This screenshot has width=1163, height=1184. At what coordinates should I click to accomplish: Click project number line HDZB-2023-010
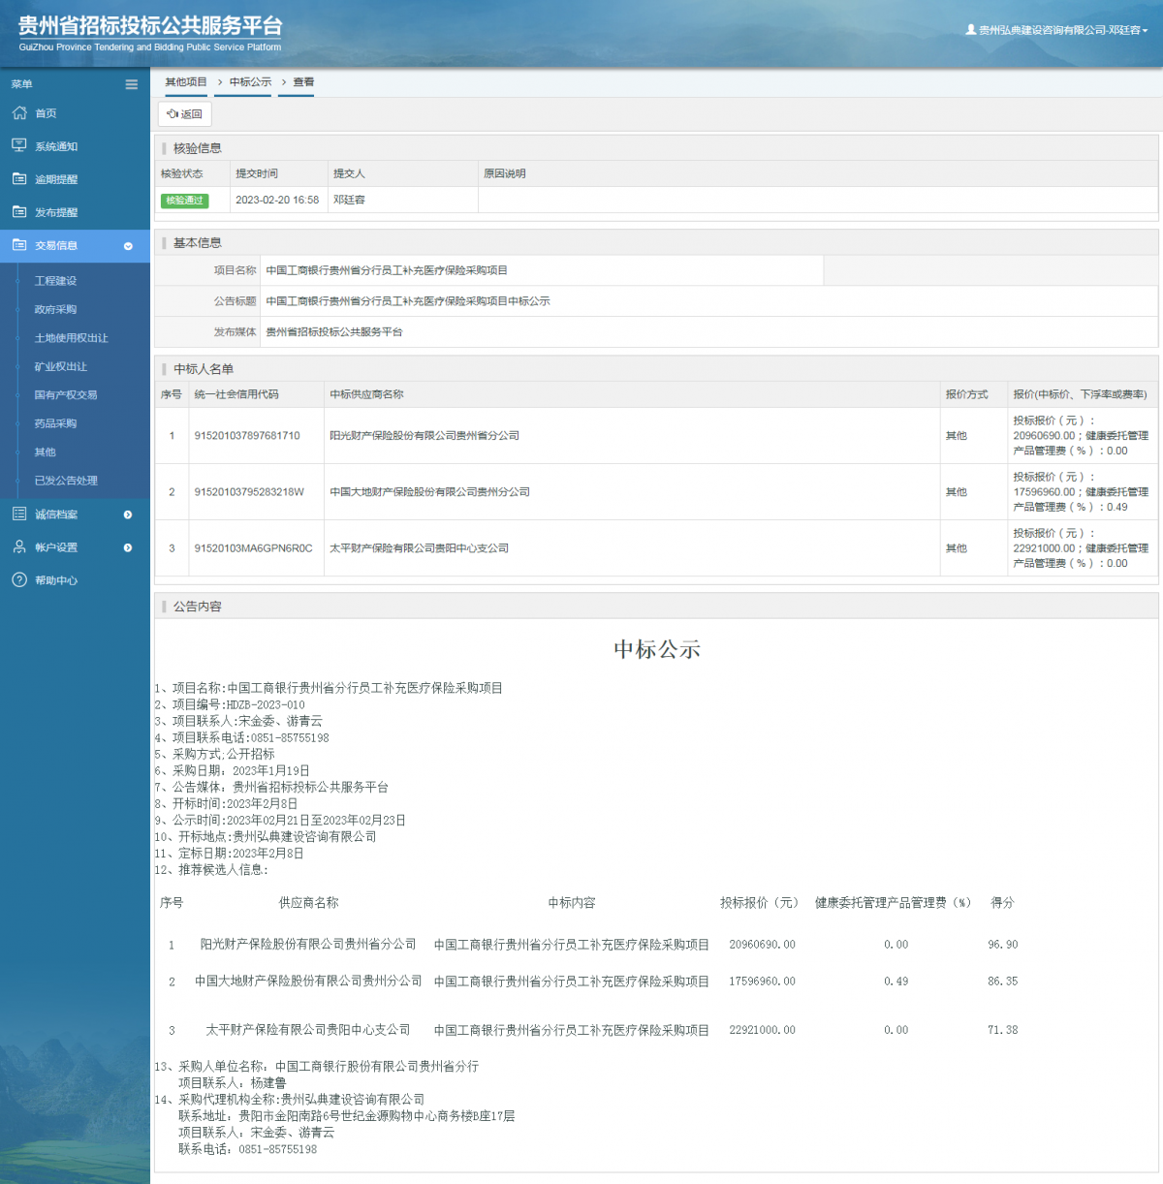point(230,705)
